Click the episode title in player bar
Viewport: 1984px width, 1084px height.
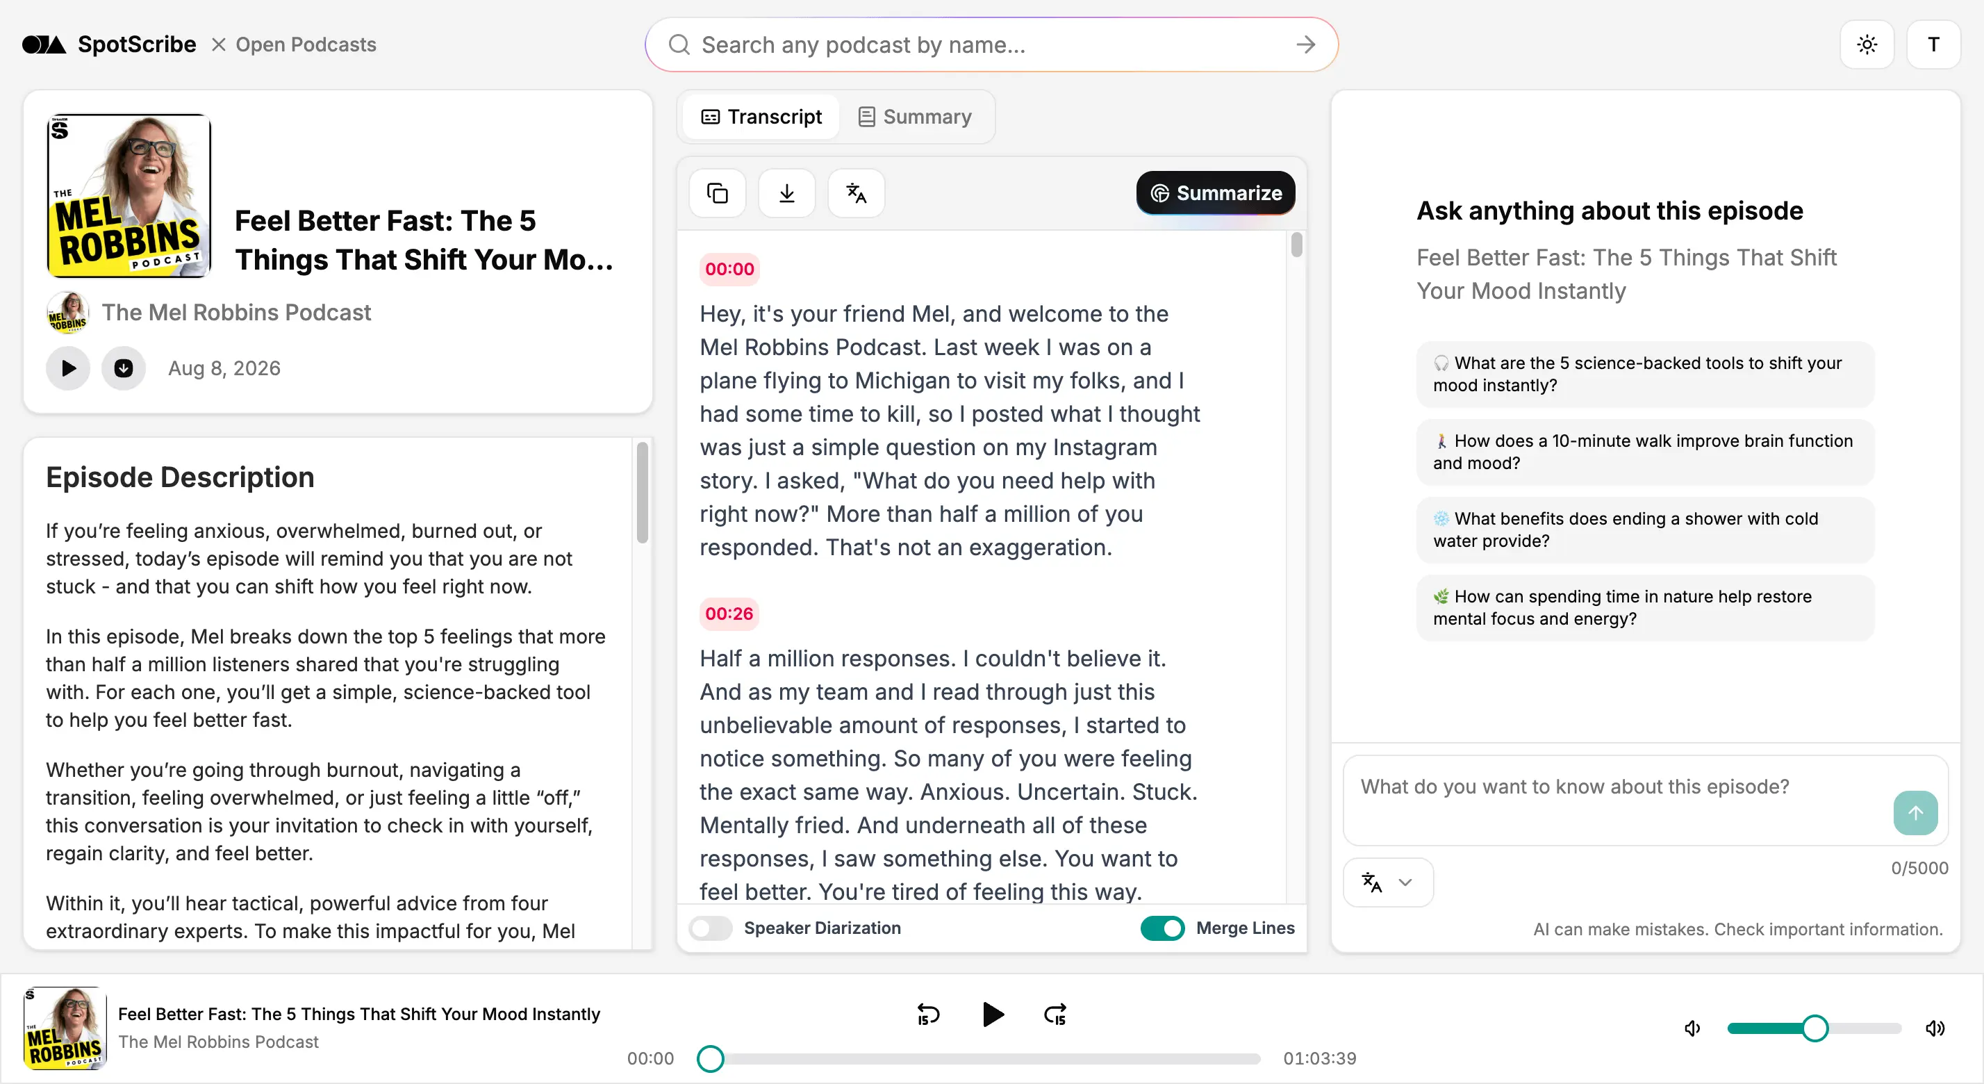click(x=359, y=1014)
